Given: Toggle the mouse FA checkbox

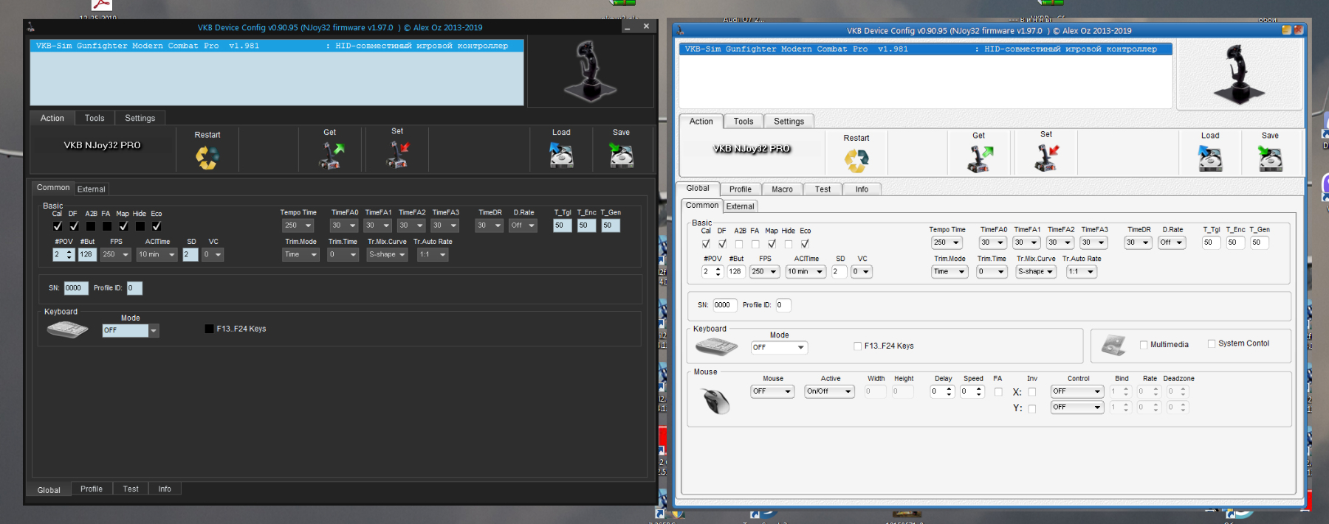Looking at the screenshot, I should (x=998, y=392).
